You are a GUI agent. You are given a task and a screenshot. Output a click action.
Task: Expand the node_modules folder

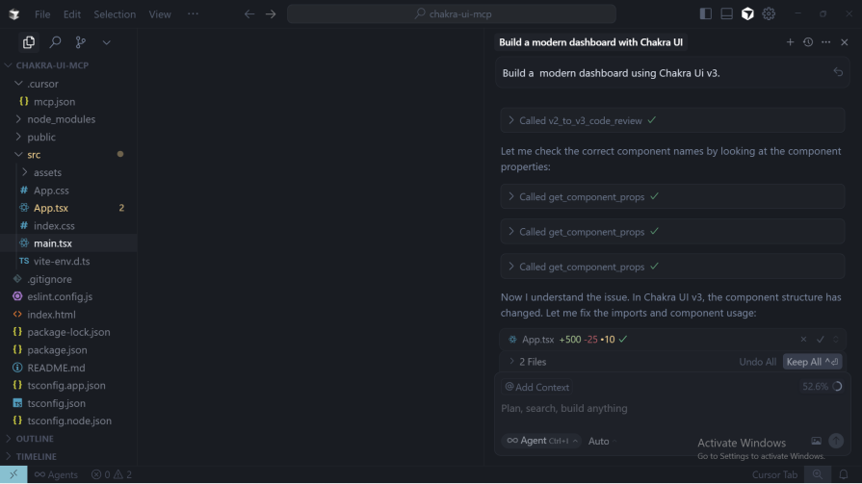coord(61,119)
